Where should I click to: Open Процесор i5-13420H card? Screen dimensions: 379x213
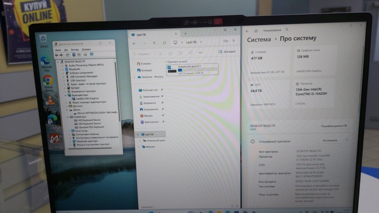pyautogui.click(x=314, y=94)
